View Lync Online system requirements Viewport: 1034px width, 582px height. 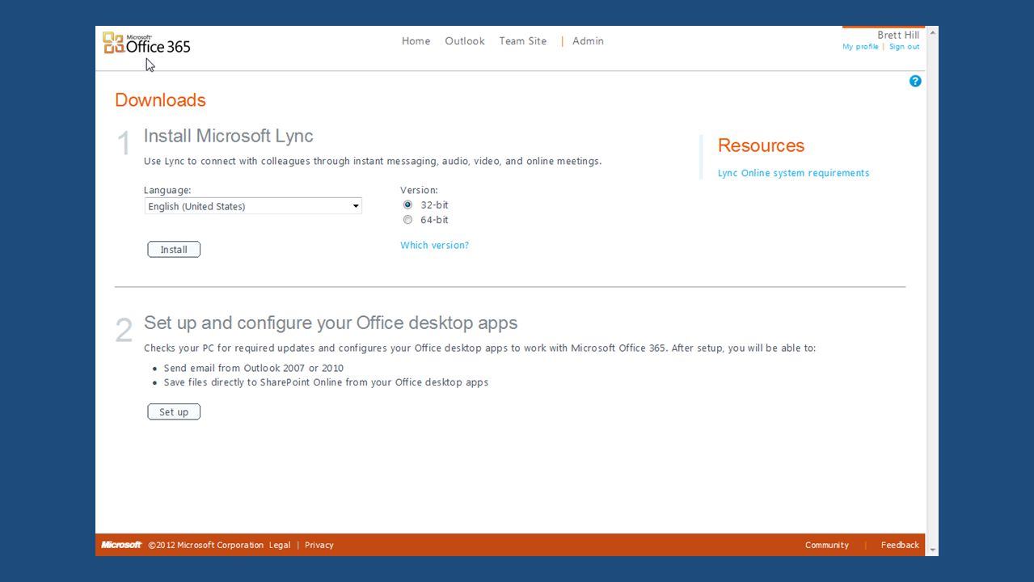(x=793, y=173)
